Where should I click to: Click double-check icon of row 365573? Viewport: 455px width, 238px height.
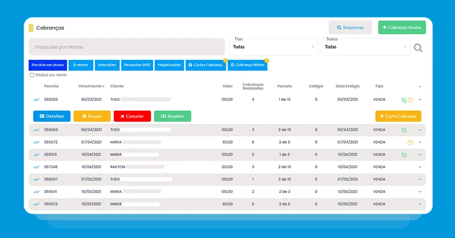pos(36,204)
